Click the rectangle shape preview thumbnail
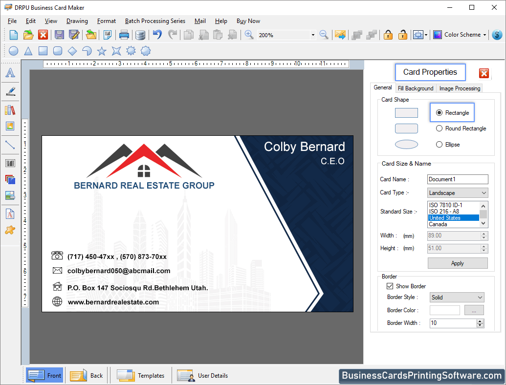This screenshot has height=385, width=506. point(406,113)
